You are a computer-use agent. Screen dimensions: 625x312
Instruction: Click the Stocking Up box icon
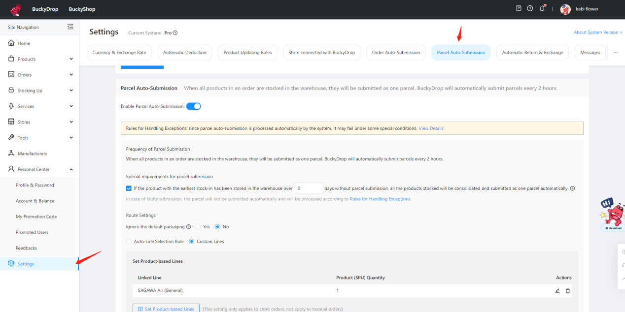pos(11,91)
